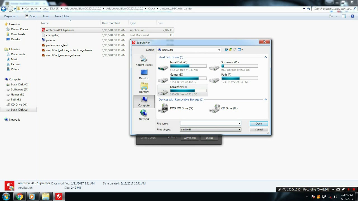Select Local Disk (J:) drive in dialog

pos(182,90)
